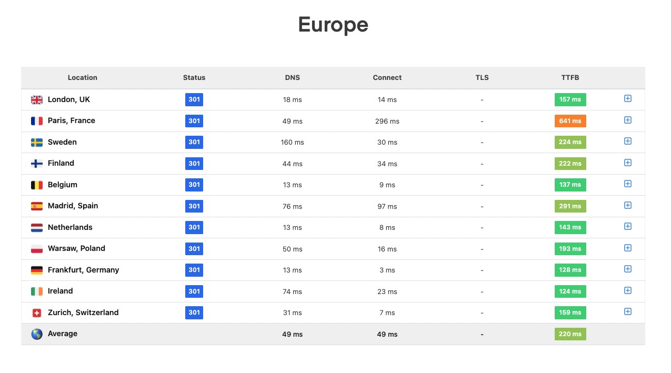Viewport: 671px width, 373px height.
Task: Select the Warsaw, Poland location name
Action: click(76, 248)
